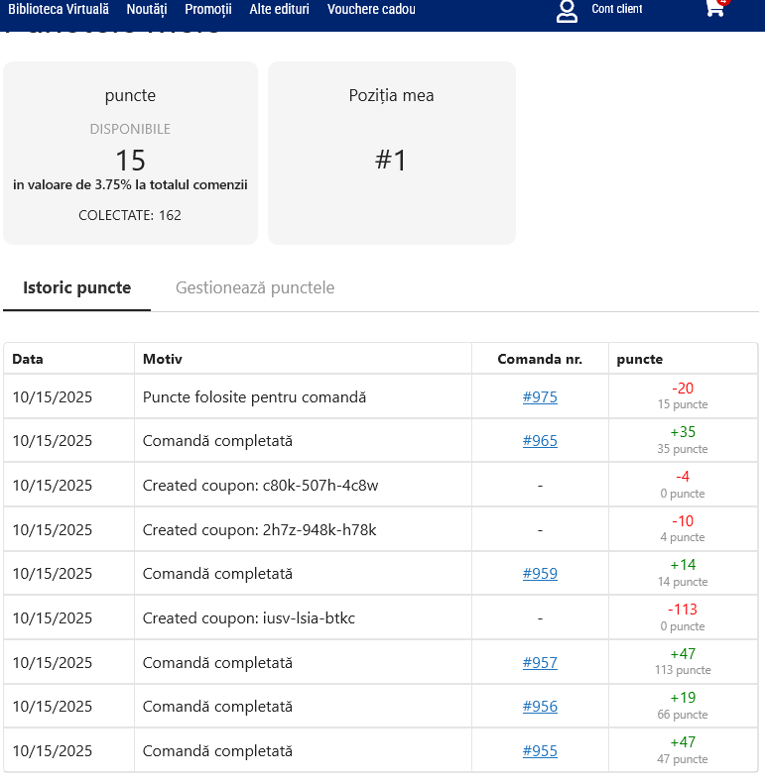Open order #965 link
765x783 pixels.
(540, 441)
